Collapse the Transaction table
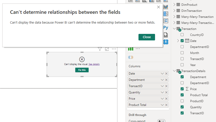Screen dimensions: 216x122 coord(174,29)
